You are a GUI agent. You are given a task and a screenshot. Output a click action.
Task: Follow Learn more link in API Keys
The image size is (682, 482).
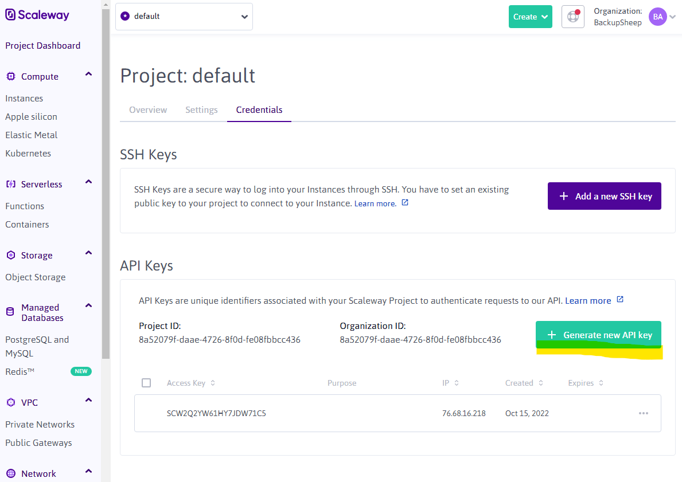click(x=588, y=301)
